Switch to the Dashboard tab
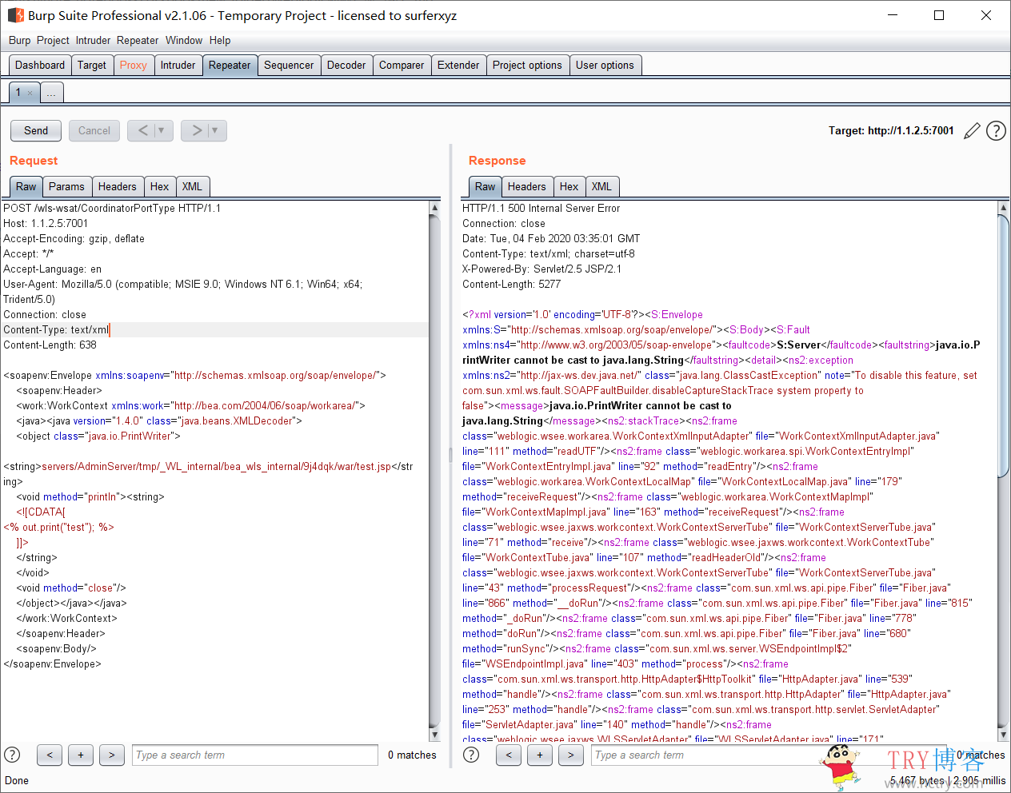Screen dimensions: 1011x793 (x=40, y=66)
